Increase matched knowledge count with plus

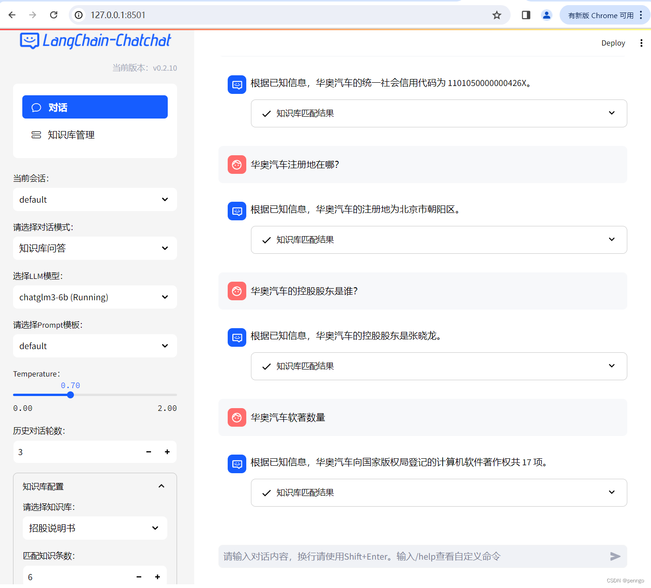tap(158, 577)
